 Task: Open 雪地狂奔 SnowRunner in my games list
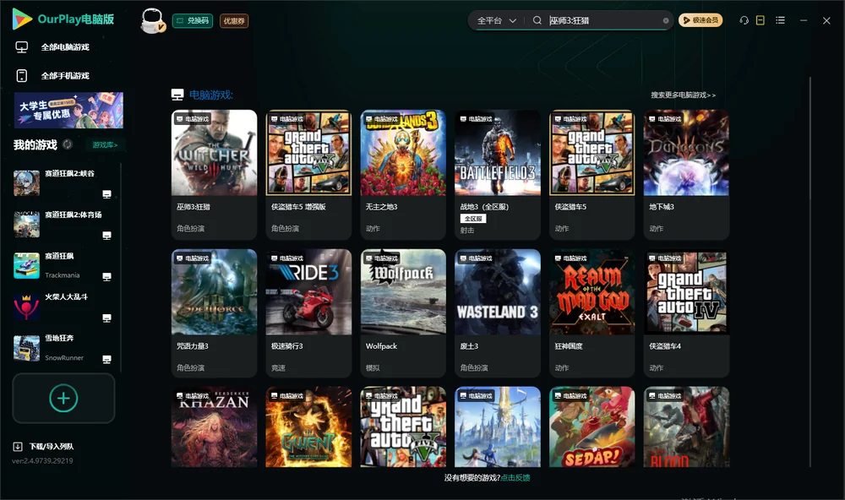[63, 348]
